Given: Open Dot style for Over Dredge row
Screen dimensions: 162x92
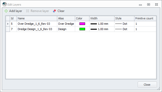Looking at the screenshot, I should coord(124,24).
